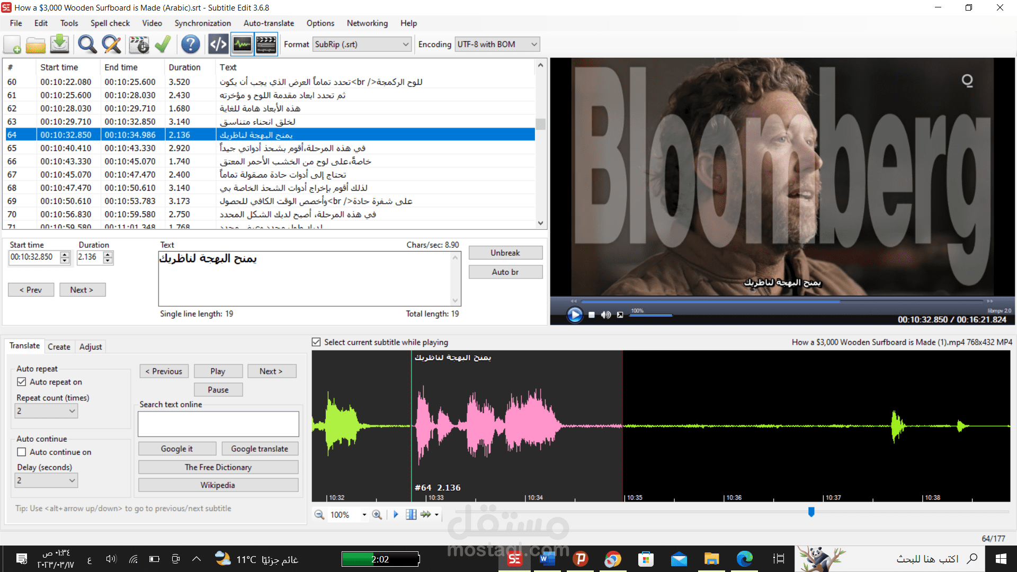Open the Find magnifier tool

click(x=87, y=44)
